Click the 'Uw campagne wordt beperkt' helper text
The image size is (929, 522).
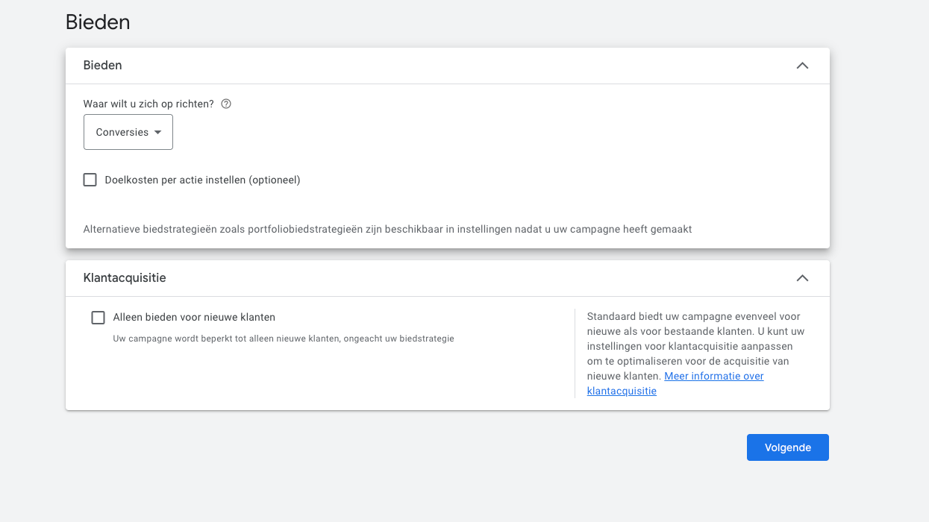(x=283, y=339)
